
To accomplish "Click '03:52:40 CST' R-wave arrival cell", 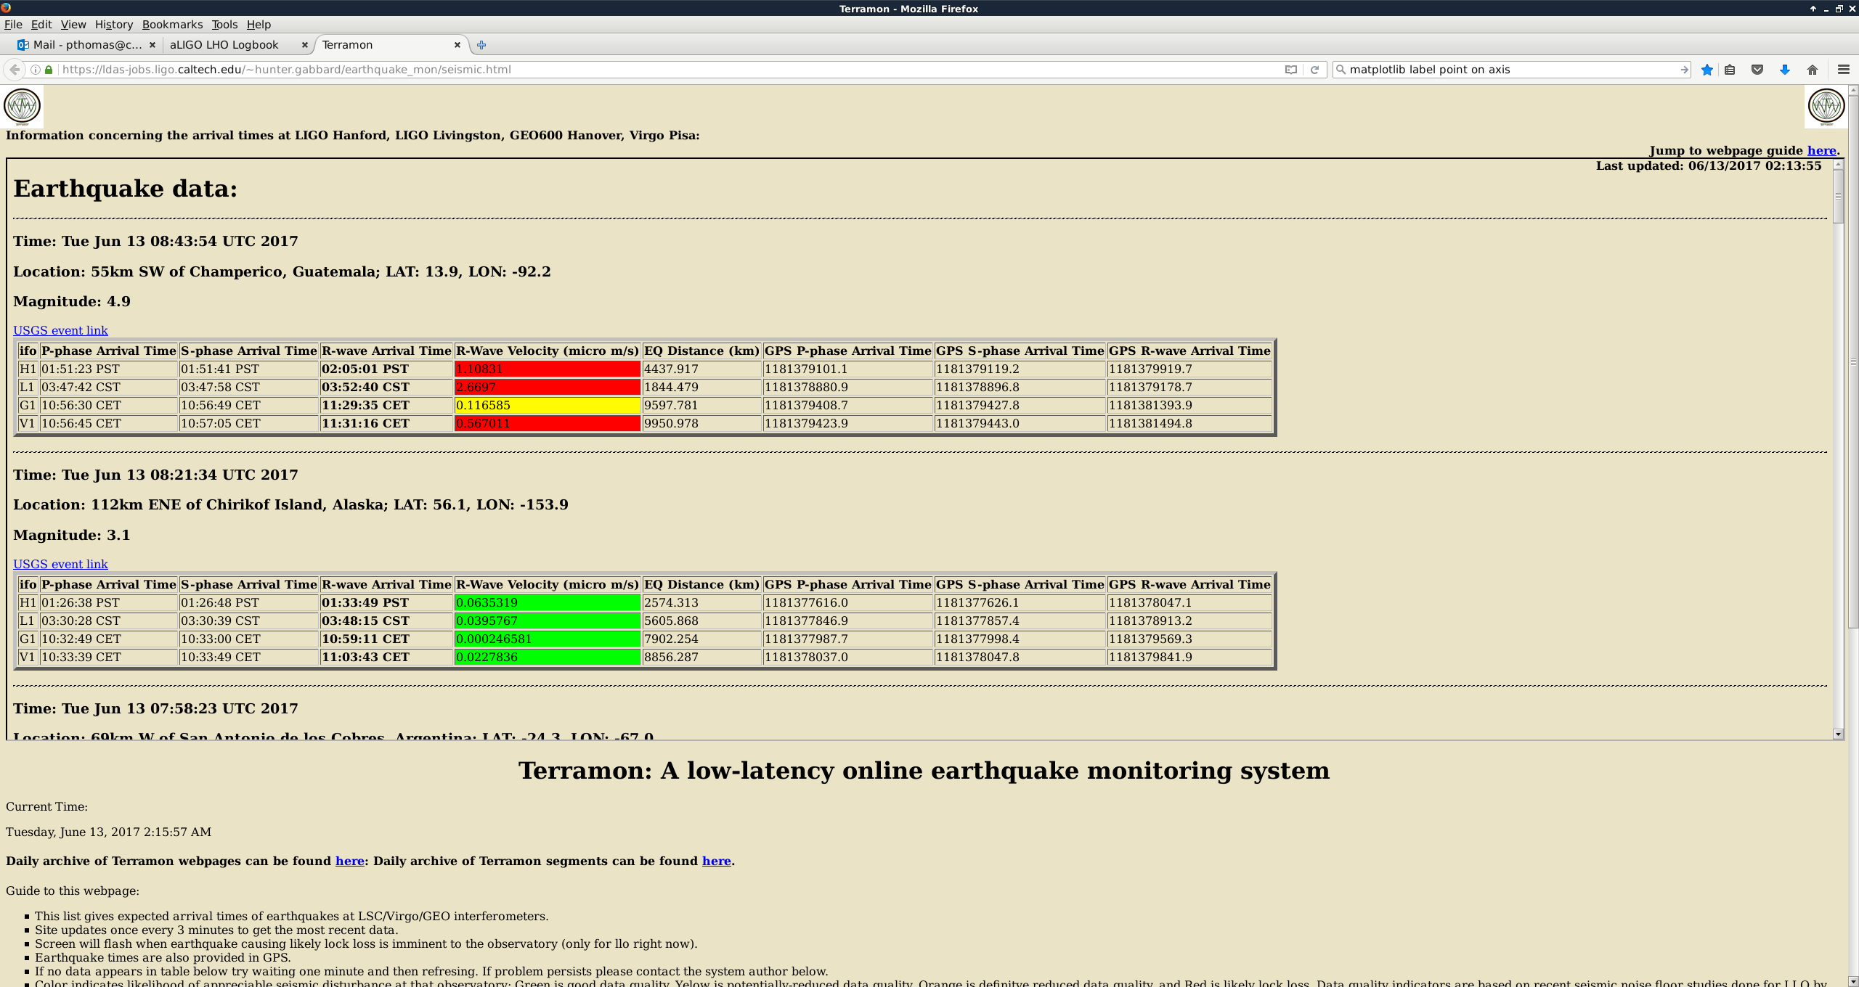I will tap(386, 387).
